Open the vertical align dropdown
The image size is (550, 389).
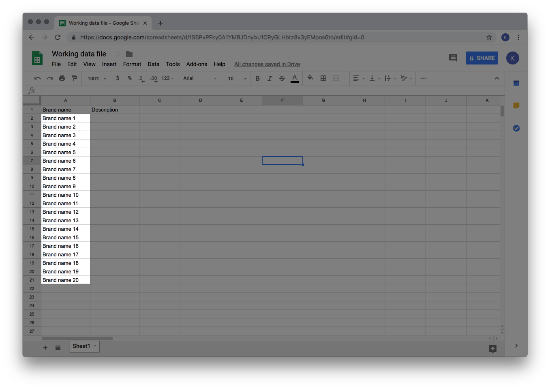click(375, 78)
